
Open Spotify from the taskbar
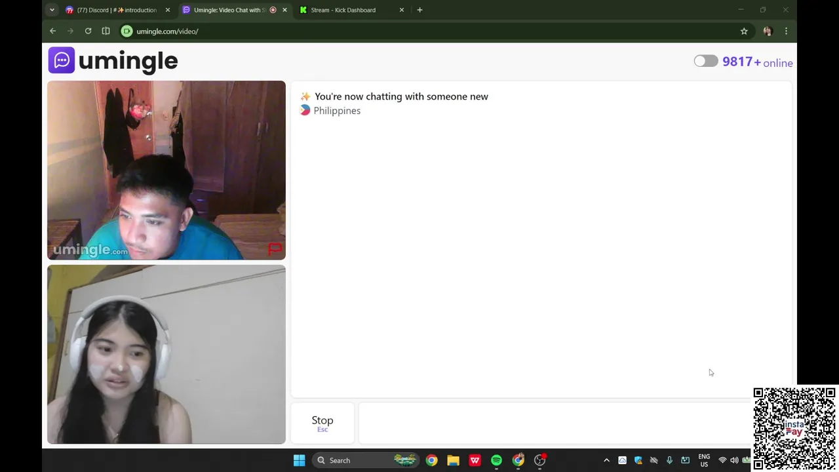(x=496, y=460)
